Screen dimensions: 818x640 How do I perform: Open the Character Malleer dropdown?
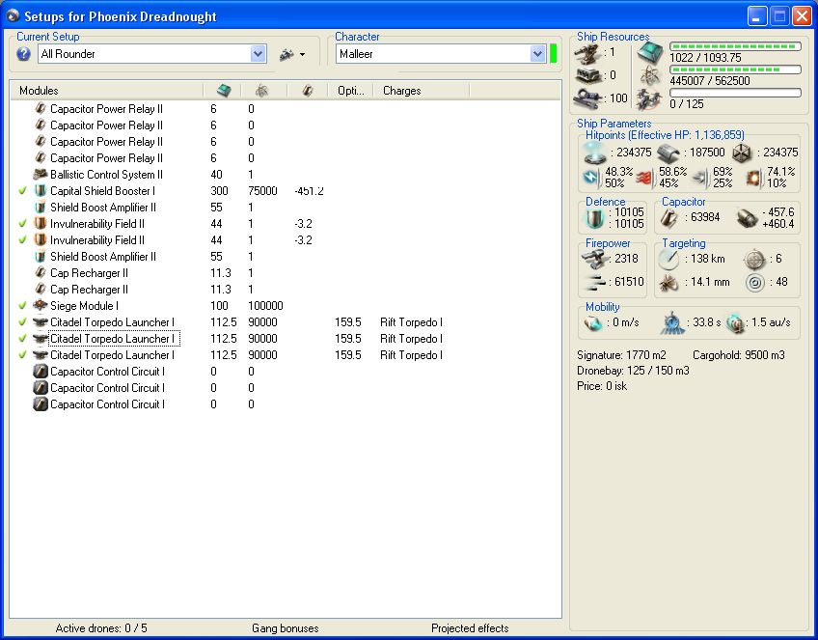(x=538, y=54)
